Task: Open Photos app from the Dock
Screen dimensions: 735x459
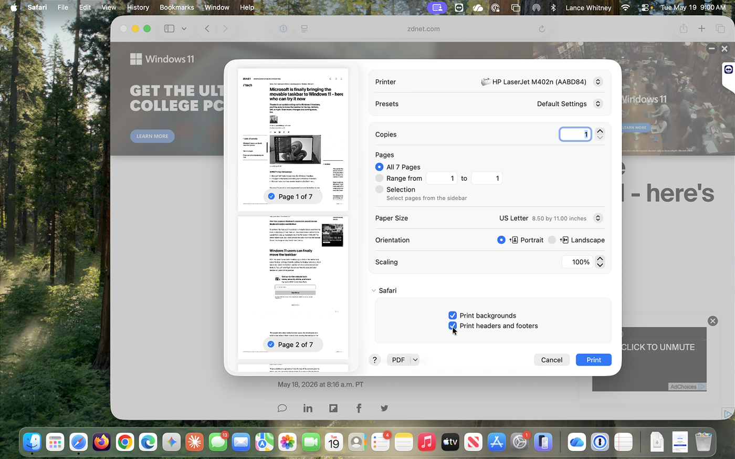Action: pos(287,442)
